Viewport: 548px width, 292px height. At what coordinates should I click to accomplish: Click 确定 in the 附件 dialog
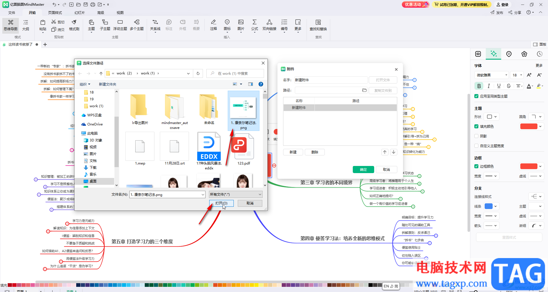click(363, 169)
